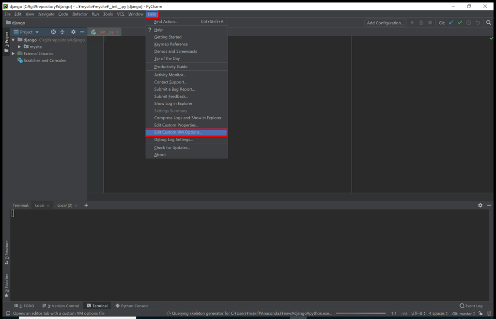The image size is (496, 319).
Task: Toggle the read-only lock icon
Action: click(x=480, y=313)
